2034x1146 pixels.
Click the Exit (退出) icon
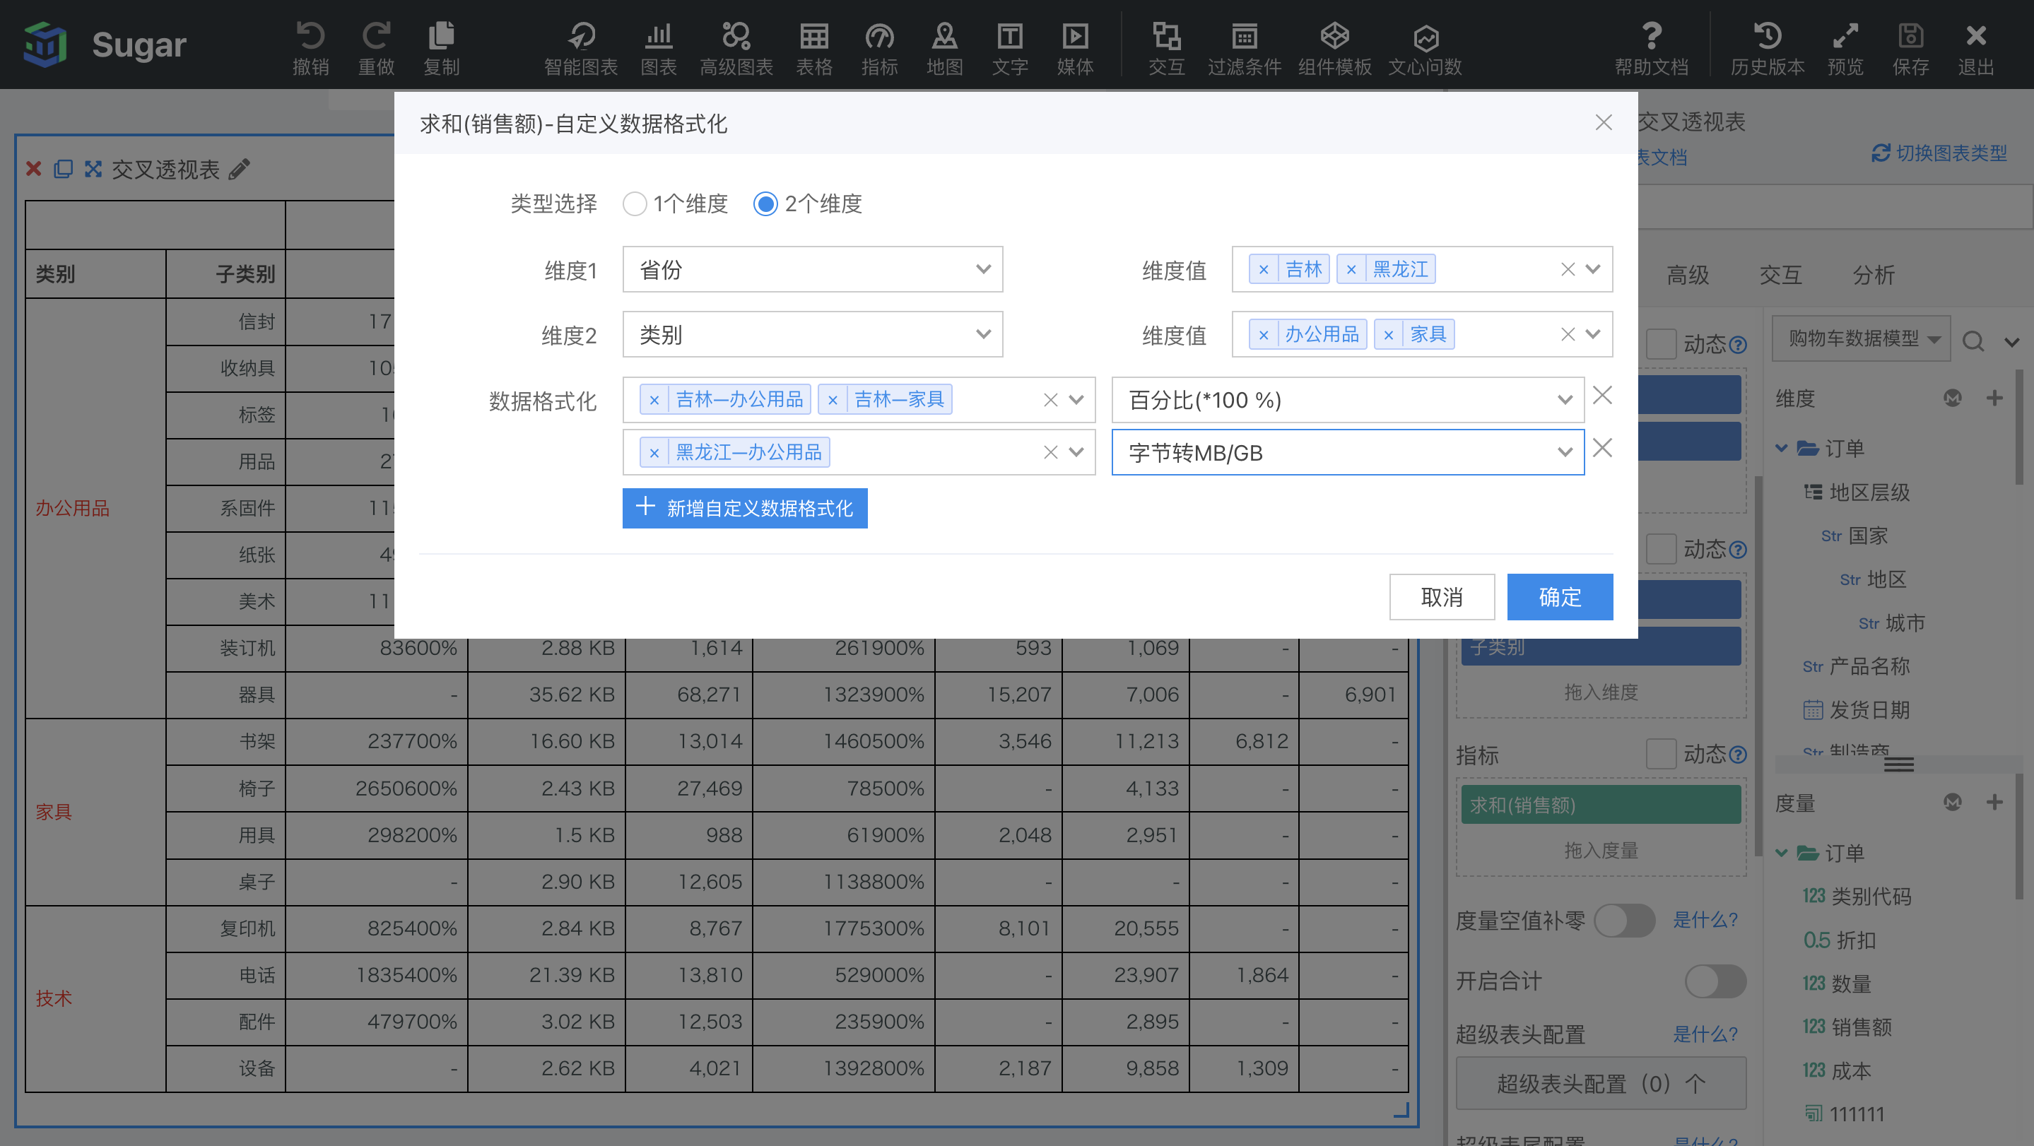coord(1975,47)
